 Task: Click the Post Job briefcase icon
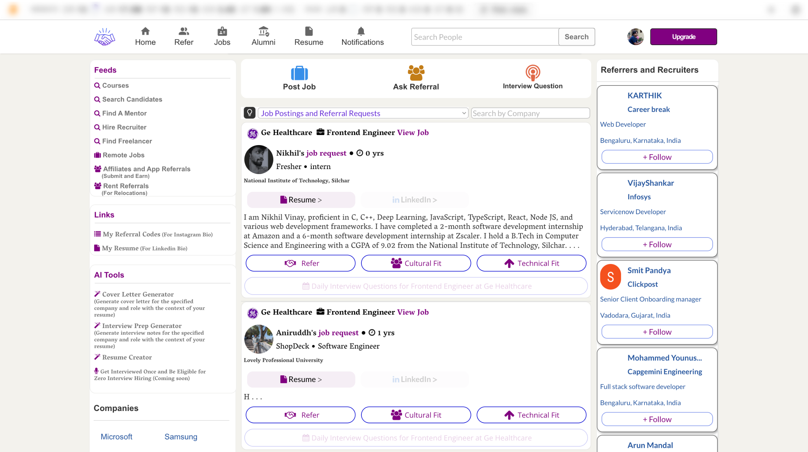(299, 73)
